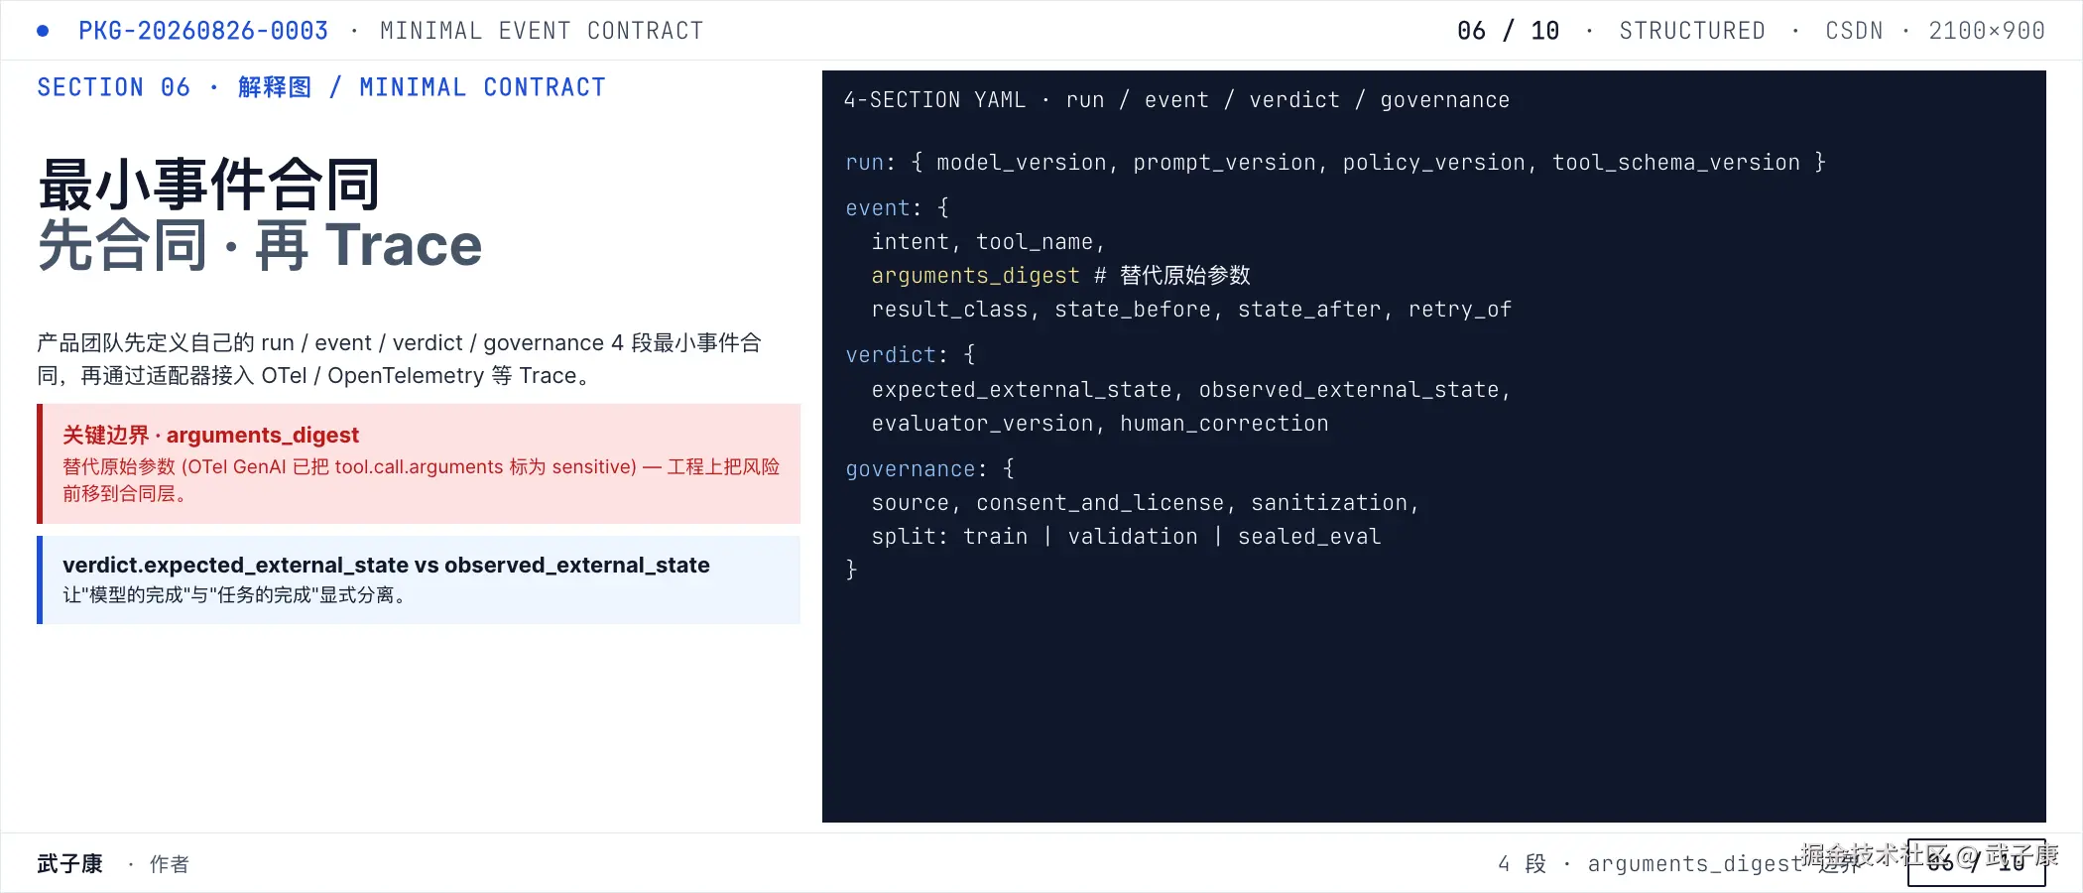Click the highlighted arguments_digest code token
2083x893 pixels.
click(975, 276)
